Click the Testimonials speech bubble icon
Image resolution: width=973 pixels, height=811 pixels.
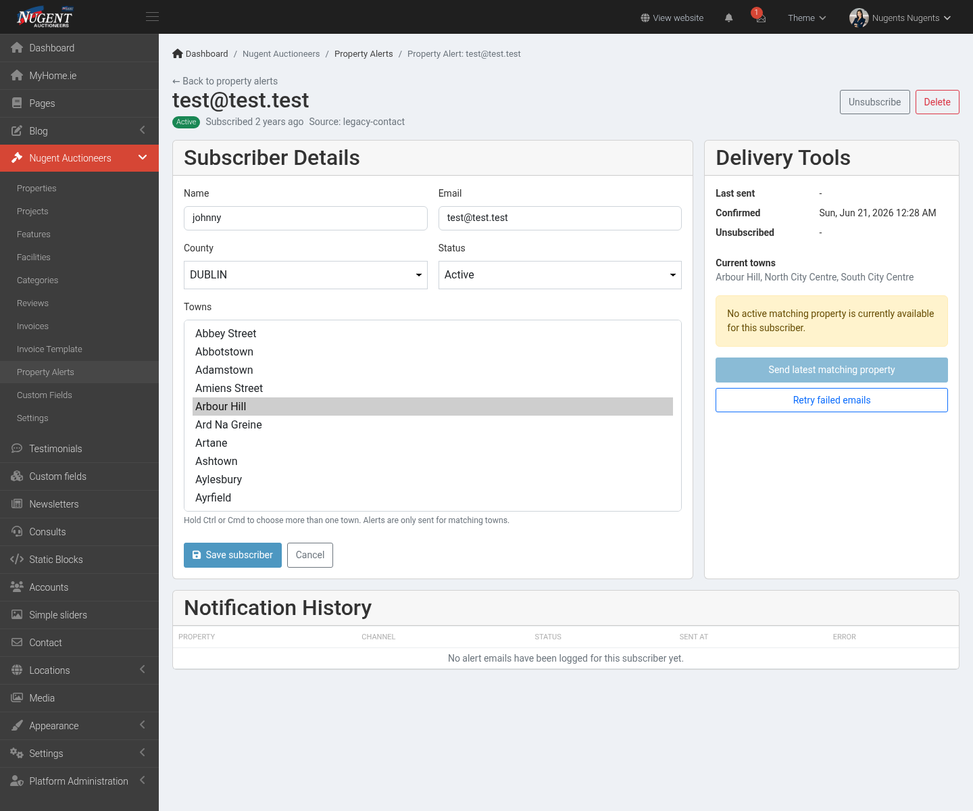click(17, 449)
